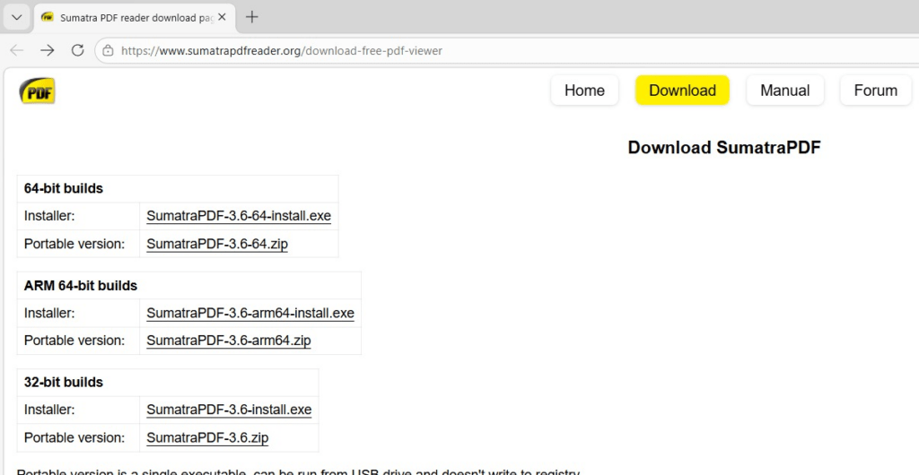Download 32-bit portable SumatraPDF-3.6.zip

pos(207,438)
